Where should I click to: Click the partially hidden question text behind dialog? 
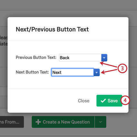4,41
